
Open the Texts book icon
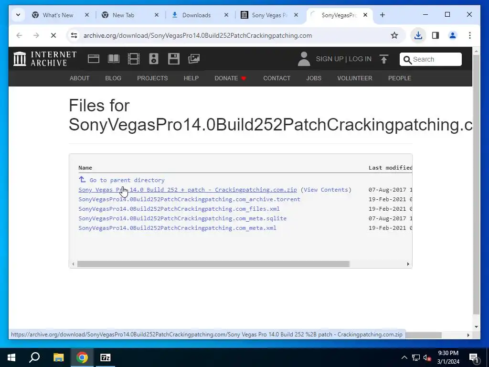(x=114, y=59)
